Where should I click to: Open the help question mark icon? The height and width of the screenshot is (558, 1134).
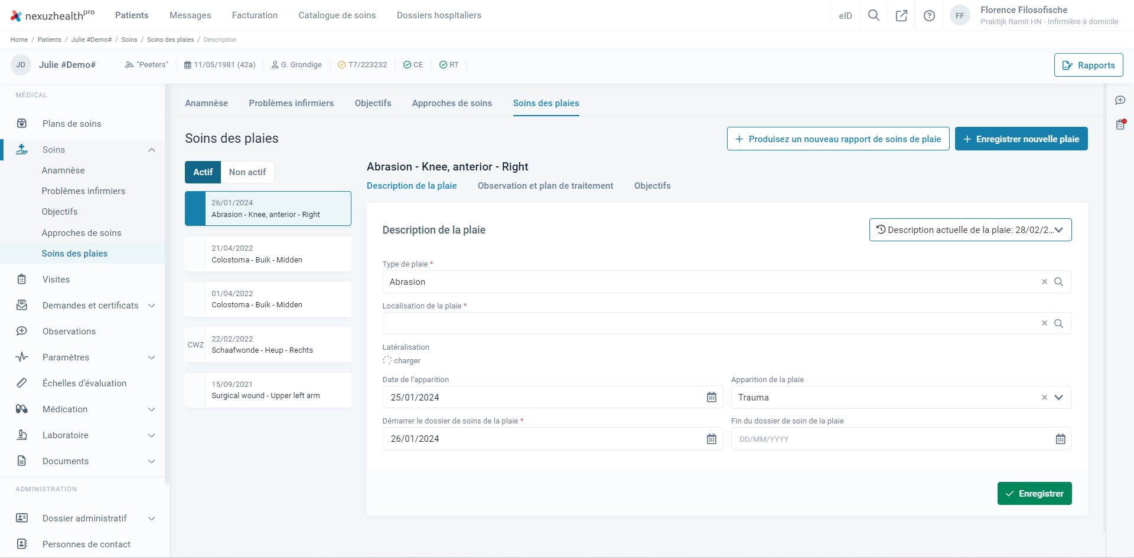[x=929, y=15]
